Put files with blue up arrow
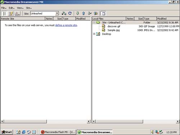 84,13
